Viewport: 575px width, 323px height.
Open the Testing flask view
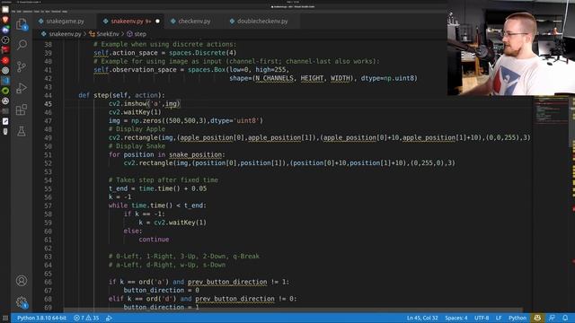coord(22,131)
